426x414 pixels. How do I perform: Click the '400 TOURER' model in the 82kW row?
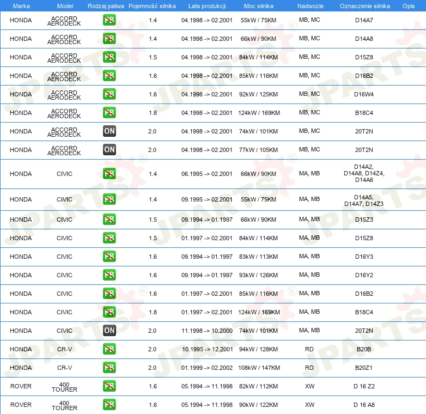(x=64, y=387)
